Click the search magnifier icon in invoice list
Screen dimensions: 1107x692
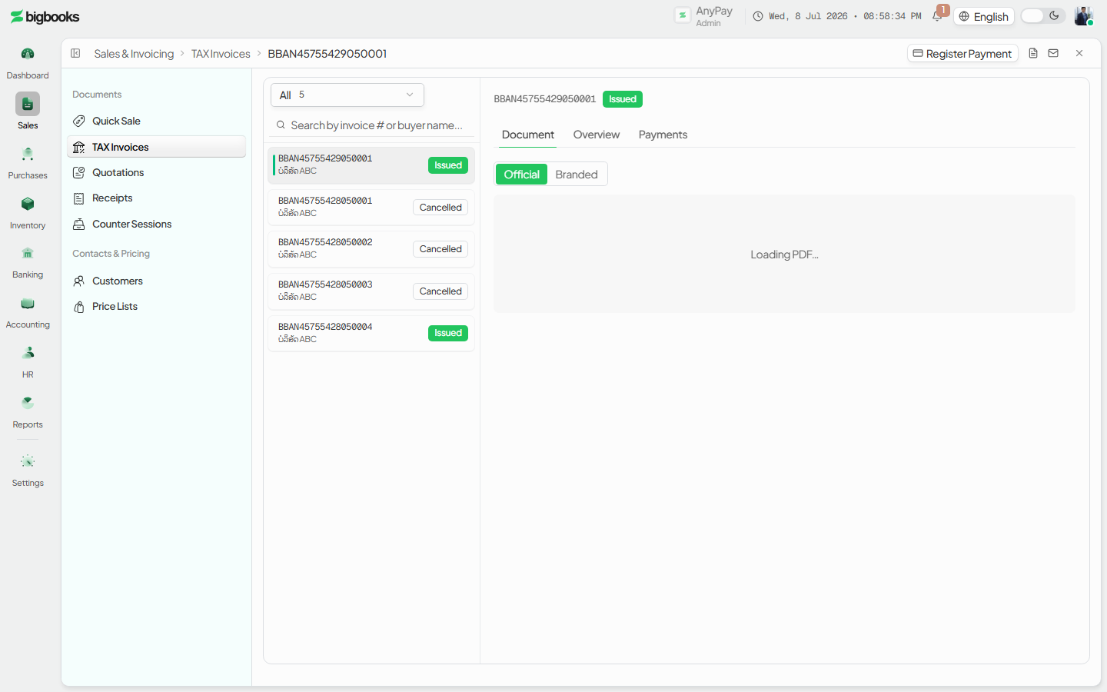[281, 125]
